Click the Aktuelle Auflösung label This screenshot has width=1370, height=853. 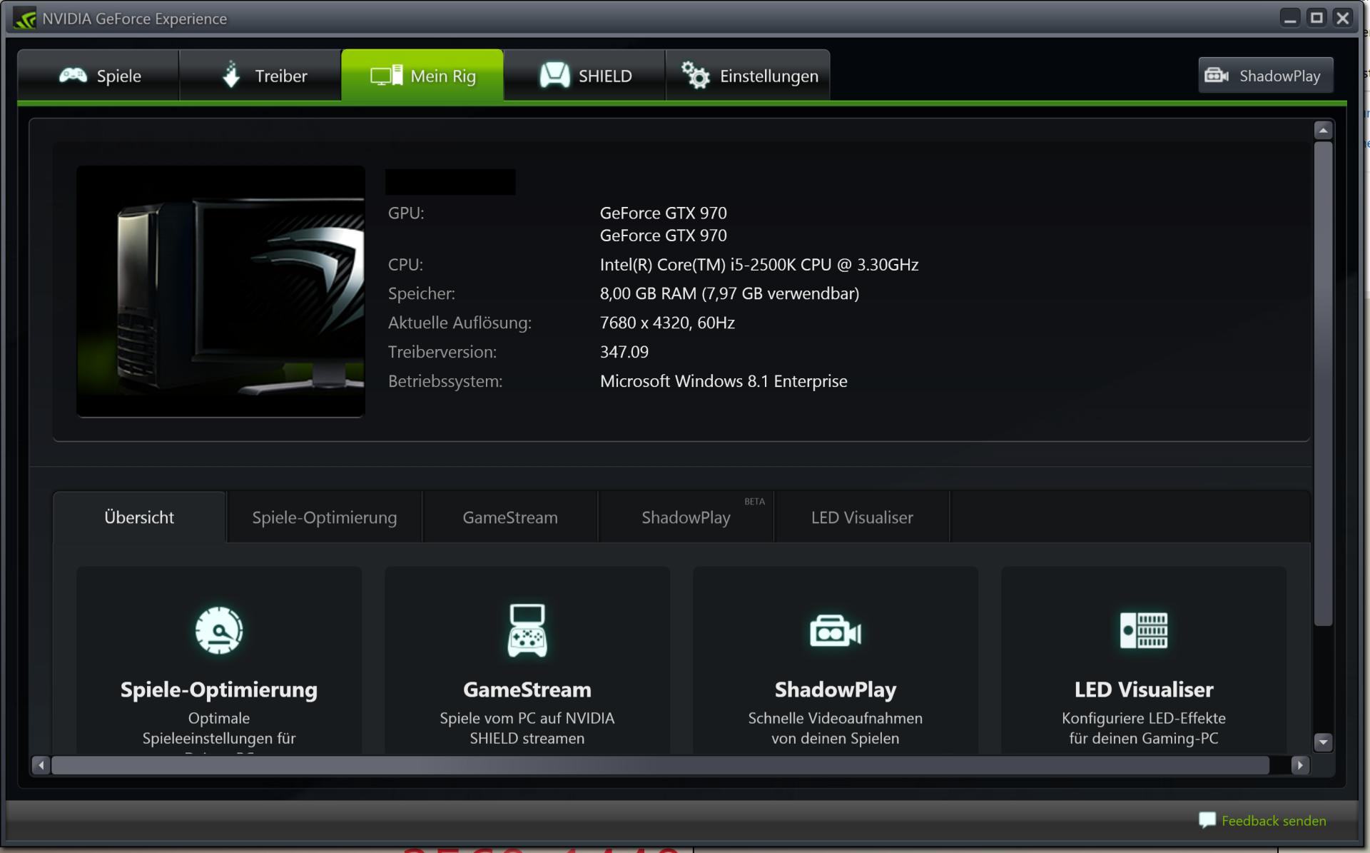(x=460, y=323)
